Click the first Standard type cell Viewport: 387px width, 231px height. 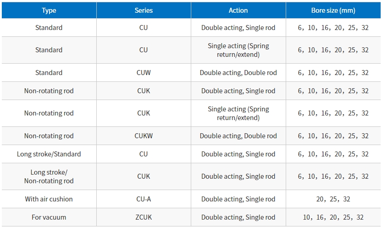[49, 28]
